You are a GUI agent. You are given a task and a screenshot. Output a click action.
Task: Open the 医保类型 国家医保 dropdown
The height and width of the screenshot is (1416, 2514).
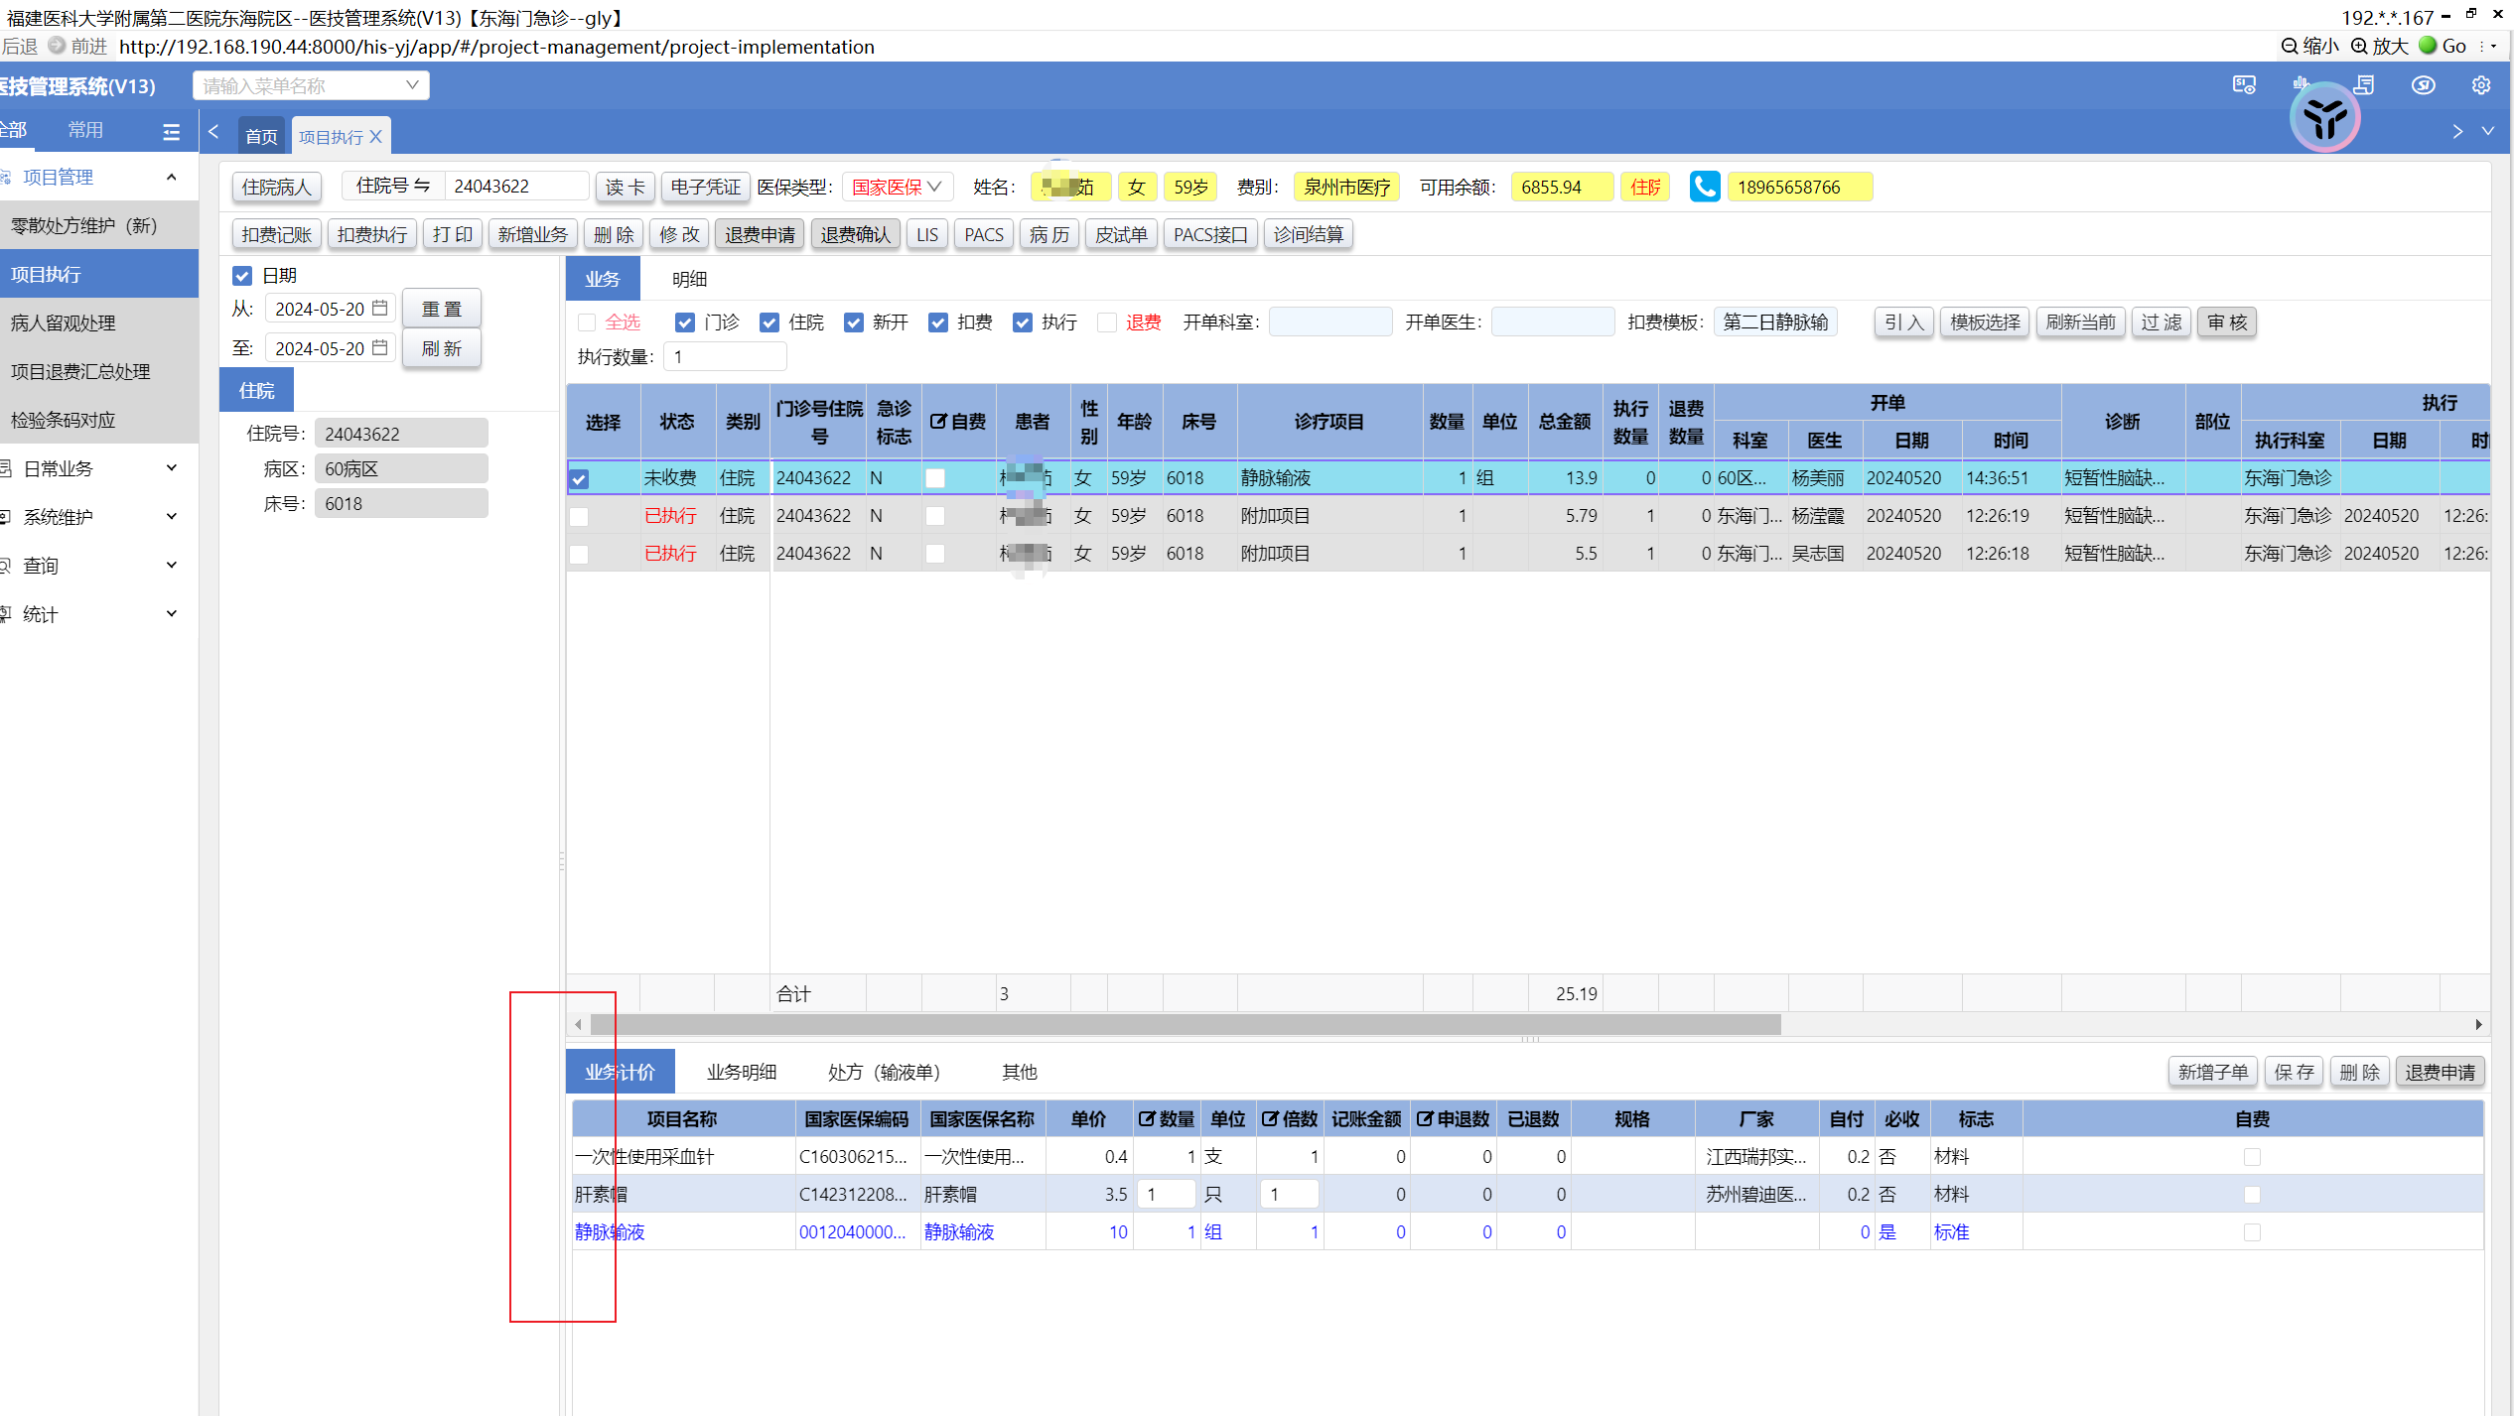point(897,187)
